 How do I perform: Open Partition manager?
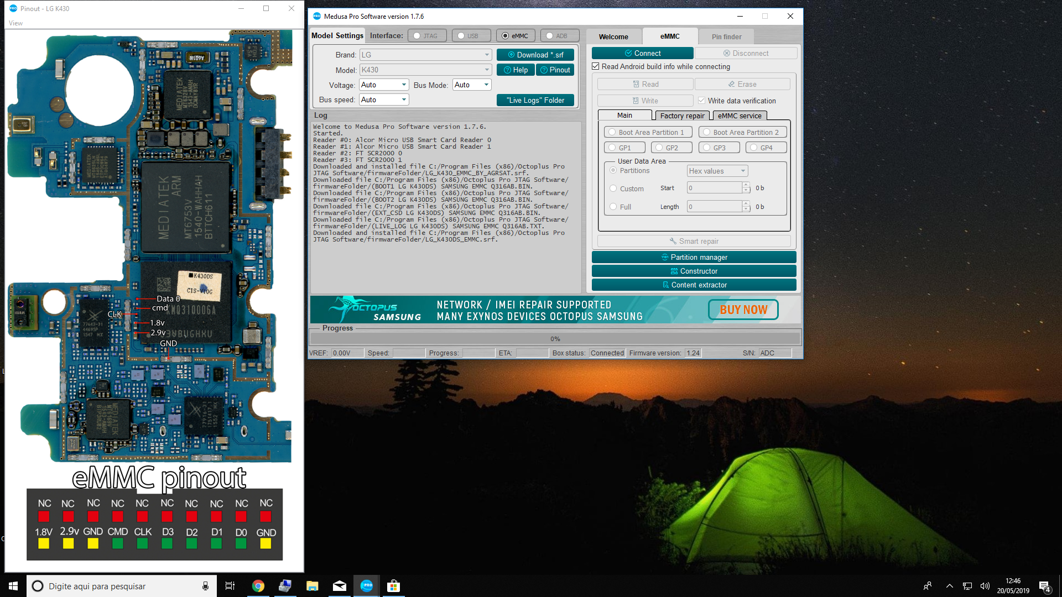click(694, 257)
